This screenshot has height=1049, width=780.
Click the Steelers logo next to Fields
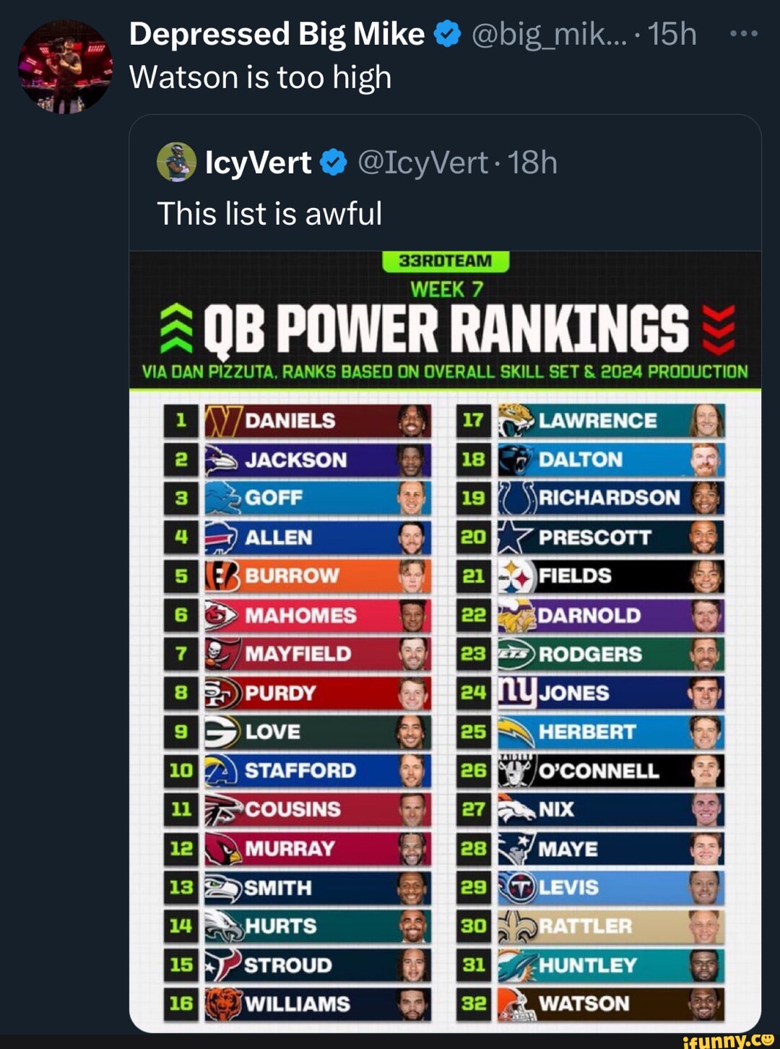516,577
